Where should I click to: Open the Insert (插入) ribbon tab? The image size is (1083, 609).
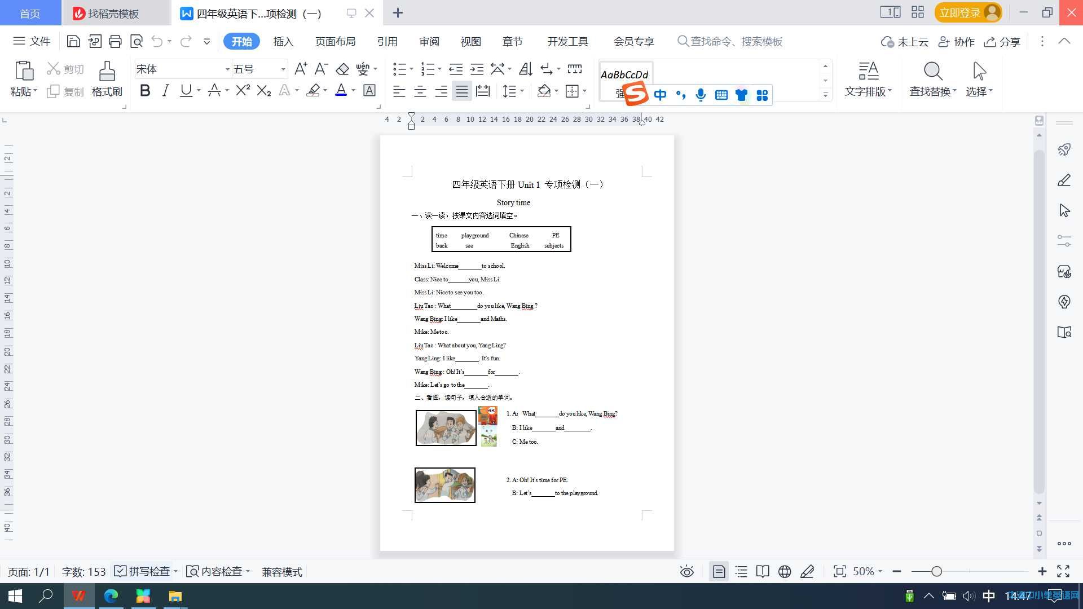(x=283, y=41)
